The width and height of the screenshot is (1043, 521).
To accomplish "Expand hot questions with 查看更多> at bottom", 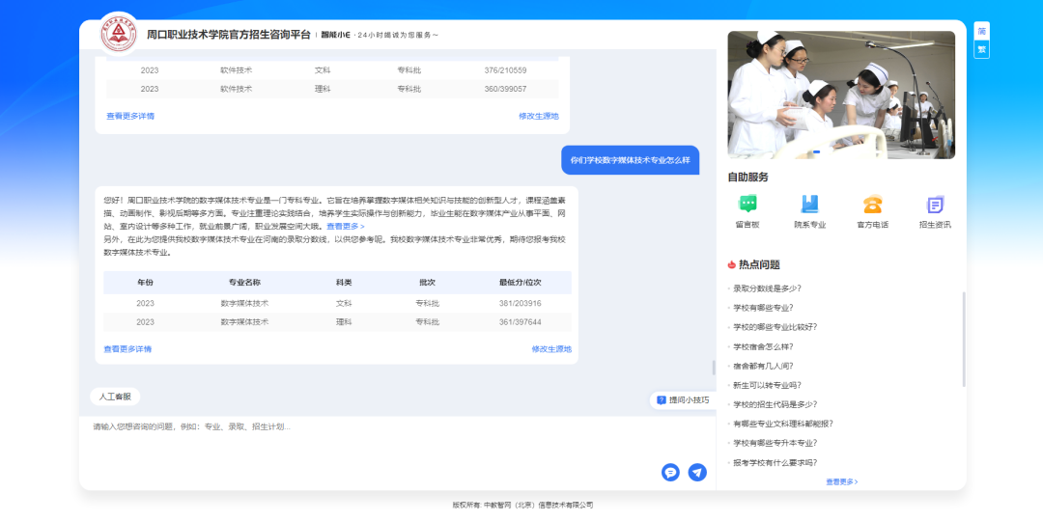I will tap(841, 481).
